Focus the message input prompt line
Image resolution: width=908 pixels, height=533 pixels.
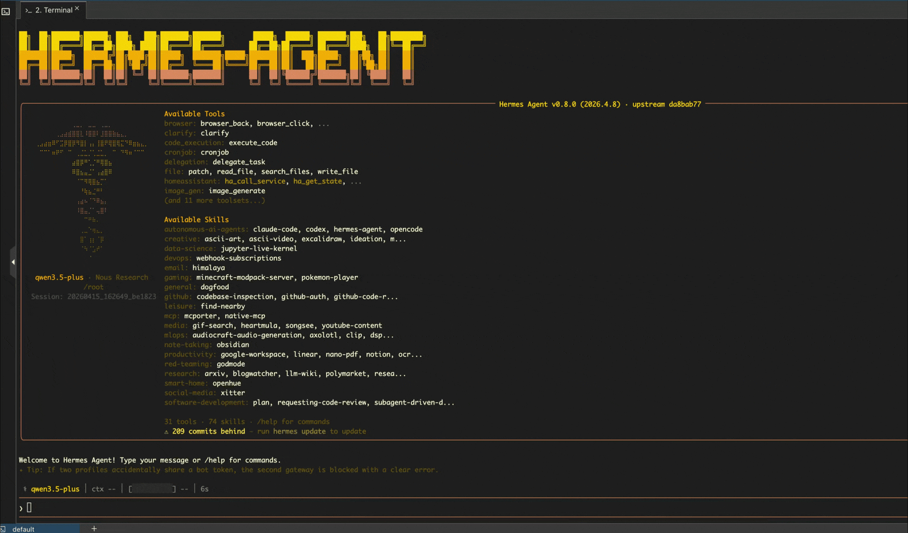pos(463,508)
